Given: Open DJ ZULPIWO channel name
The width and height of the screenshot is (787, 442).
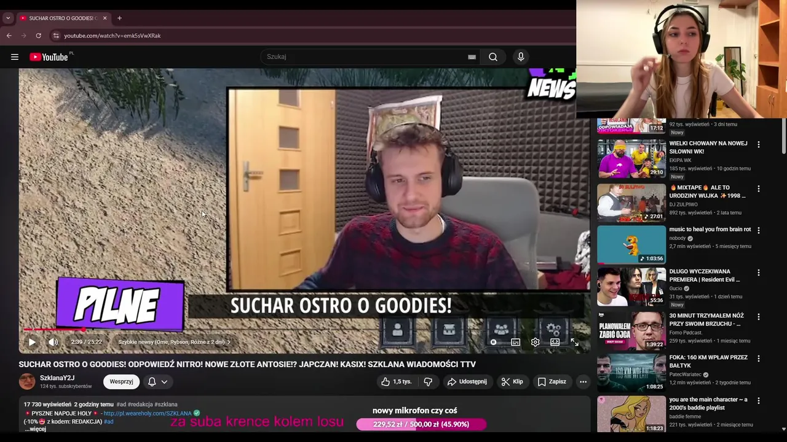Looking at the screenshot, I should (x=684, y=204).
